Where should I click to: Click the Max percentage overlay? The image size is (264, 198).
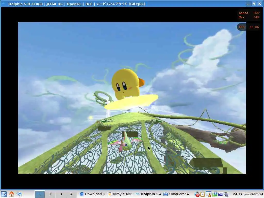pyautogui.click(x=249, y=17)
